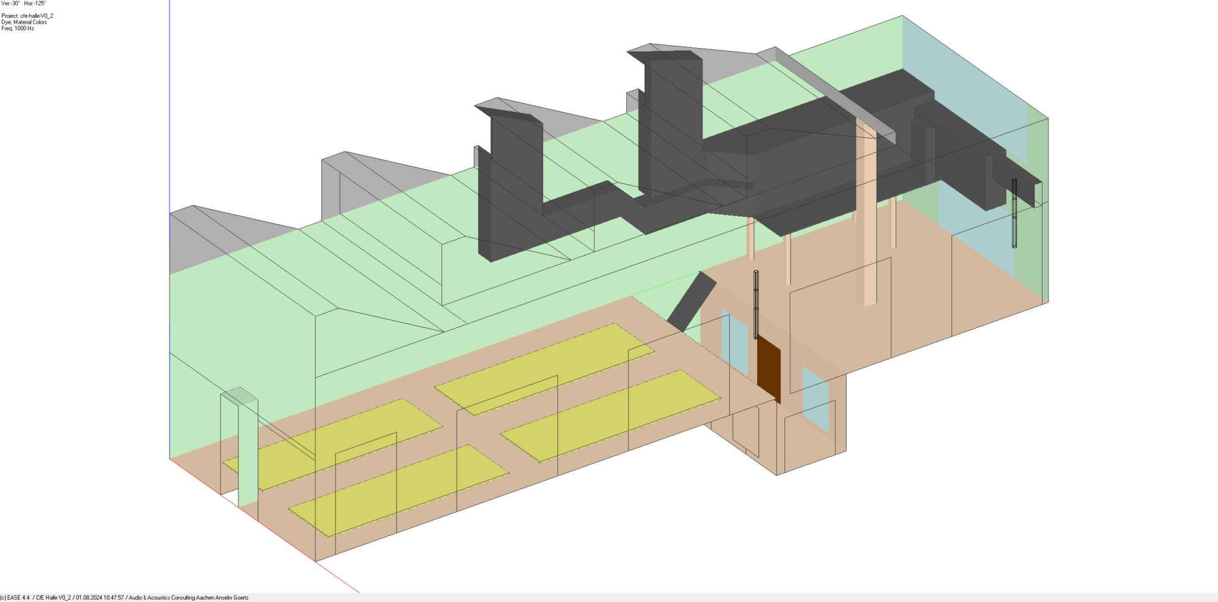Click the light blue window right of brown door
Viewport: 1218px width, 602px height.
(815, 398)
